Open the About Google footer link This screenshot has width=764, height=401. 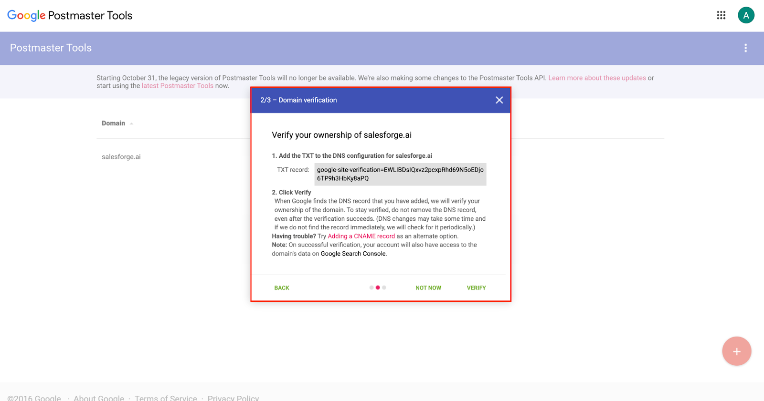coord(99,398)
